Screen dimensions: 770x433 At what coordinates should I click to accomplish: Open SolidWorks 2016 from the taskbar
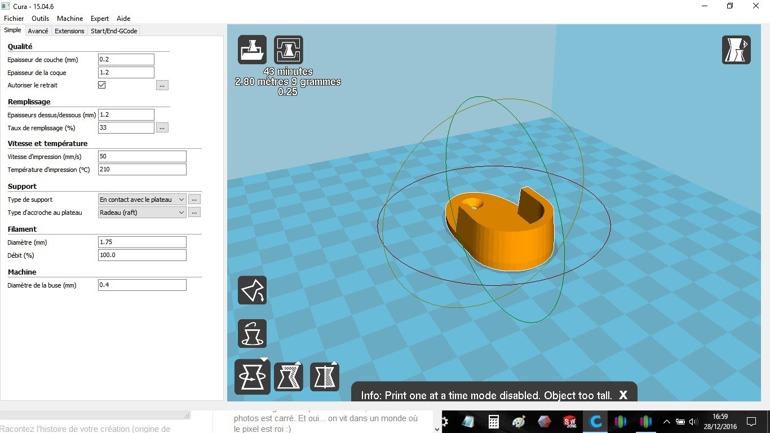pos(570,422)
